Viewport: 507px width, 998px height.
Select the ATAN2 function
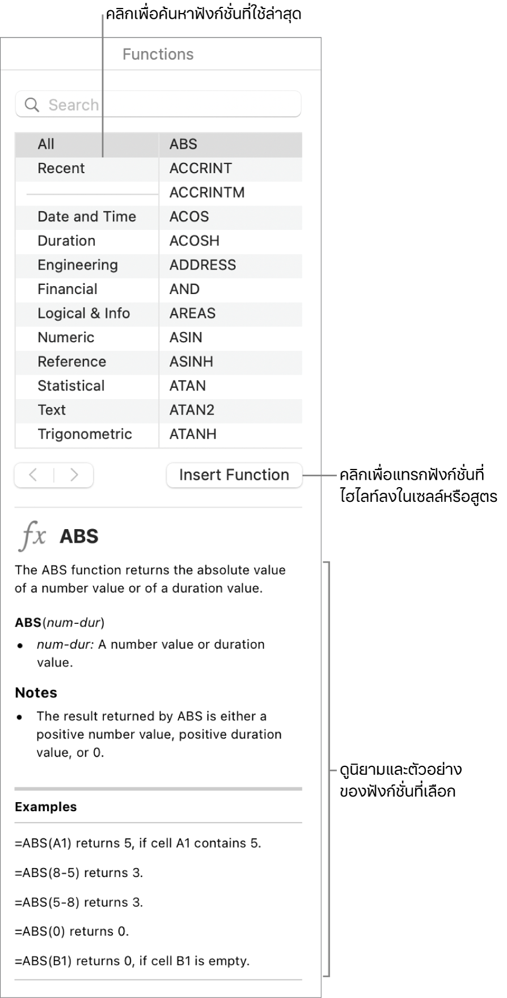[x=192, y=410]
